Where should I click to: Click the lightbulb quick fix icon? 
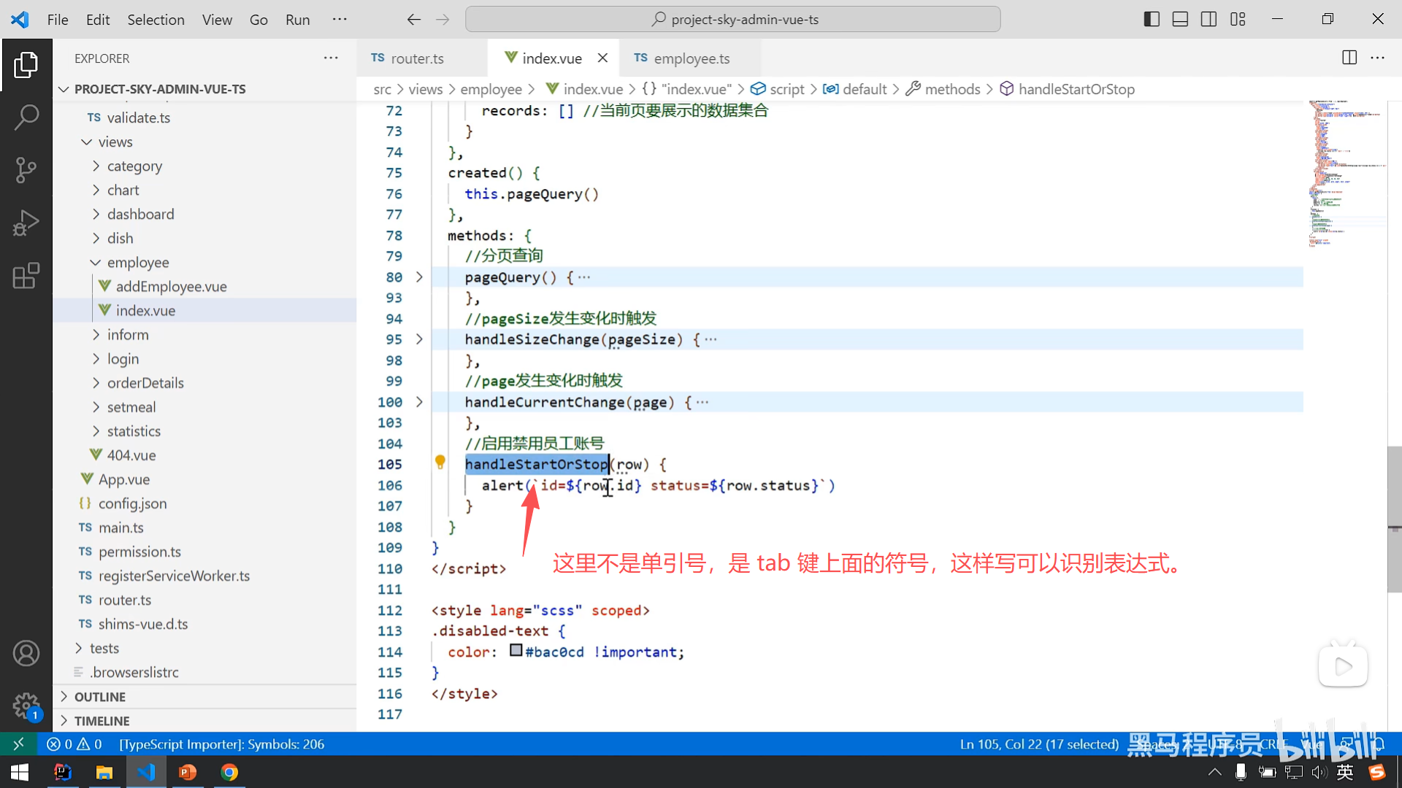coord(440,462)
